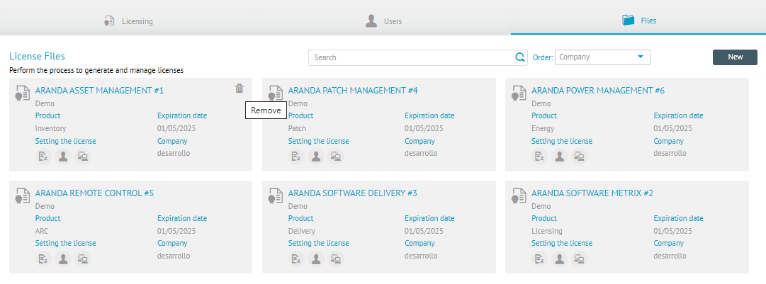Switch to the Licensing tab
Screen dimensions: 766x284
coord(128,21)
